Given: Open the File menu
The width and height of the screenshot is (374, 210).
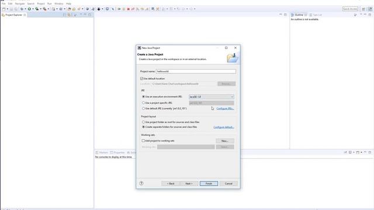Looking at the screenshot, I should [x=4, y=3].
